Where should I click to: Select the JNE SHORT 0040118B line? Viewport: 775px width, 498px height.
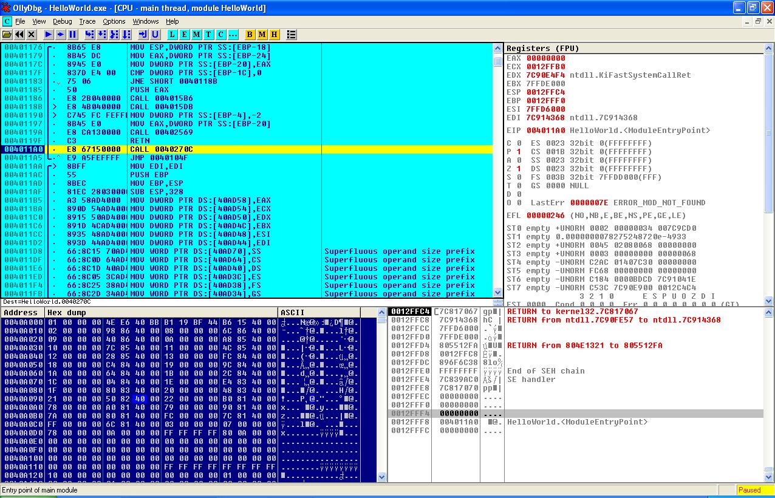(x=247, y=81)
